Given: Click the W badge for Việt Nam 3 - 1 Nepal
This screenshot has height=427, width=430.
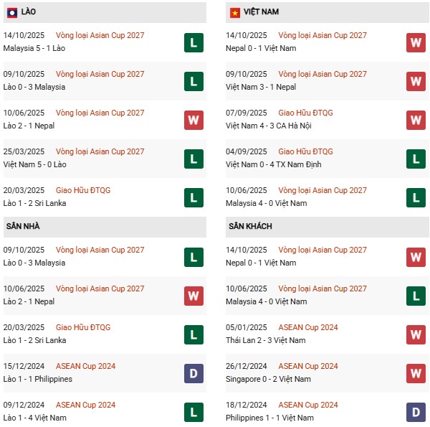Looking at the screenshot, I should point(416,81).
